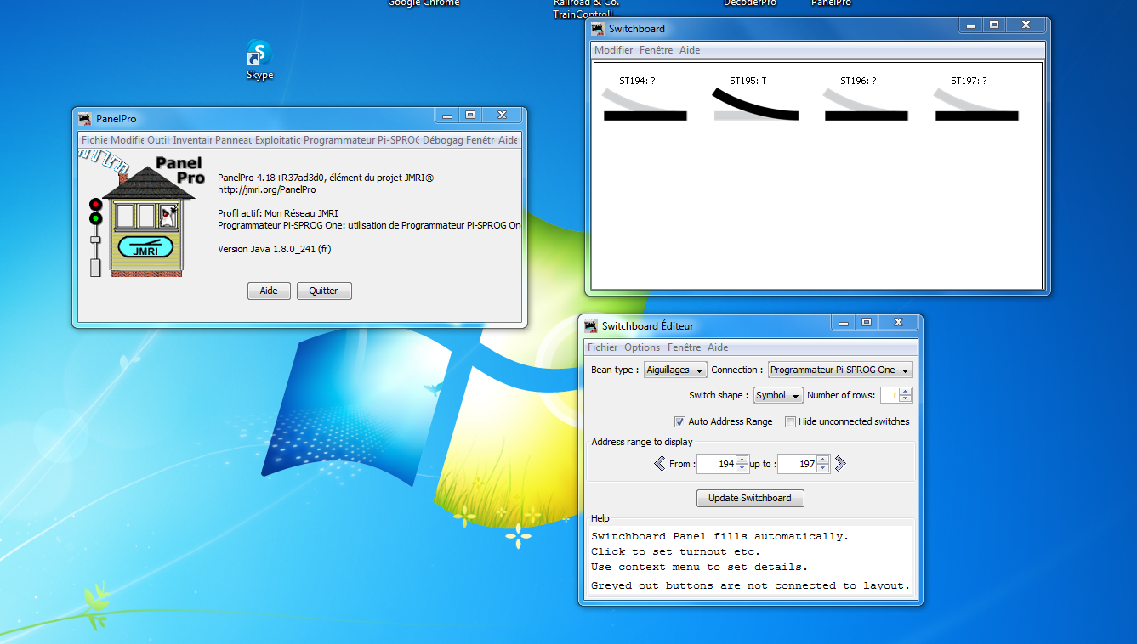Toggle the ST195 turnout symbol
This screenshot has height=644, width=1137.
pyautogui.click(x=755, y=105)
